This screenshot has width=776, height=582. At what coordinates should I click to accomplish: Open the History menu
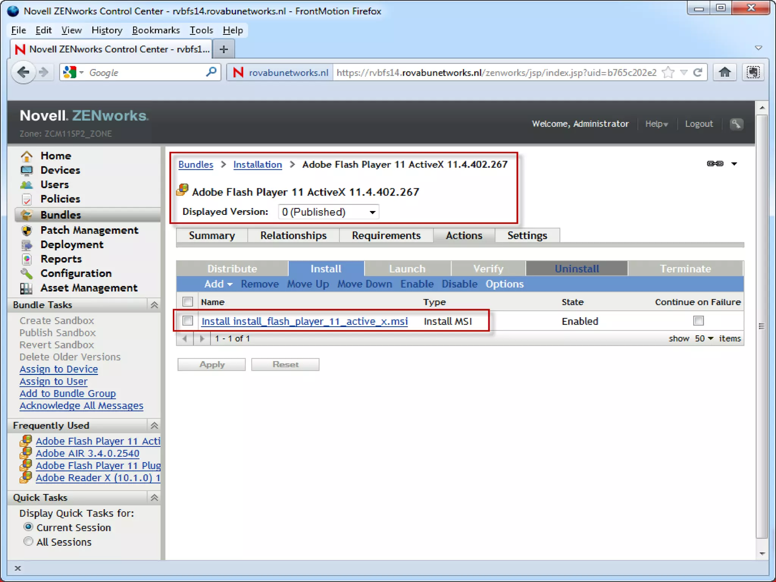107,30
